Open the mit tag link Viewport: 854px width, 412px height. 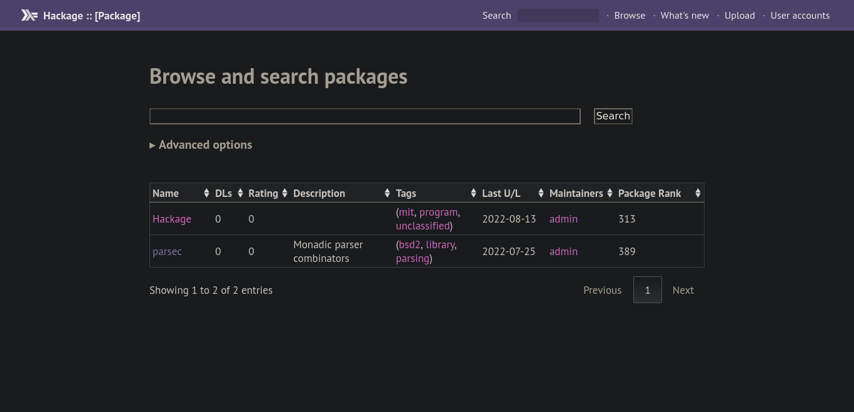(x=406, y=212)
